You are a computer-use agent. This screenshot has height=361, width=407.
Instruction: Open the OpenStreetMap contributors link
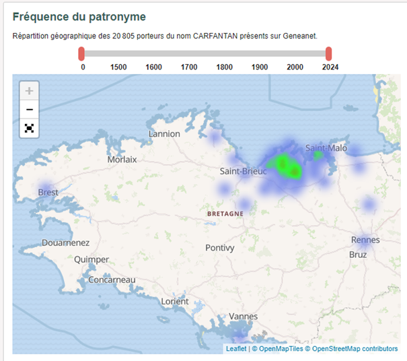click(x=352, y=349)
